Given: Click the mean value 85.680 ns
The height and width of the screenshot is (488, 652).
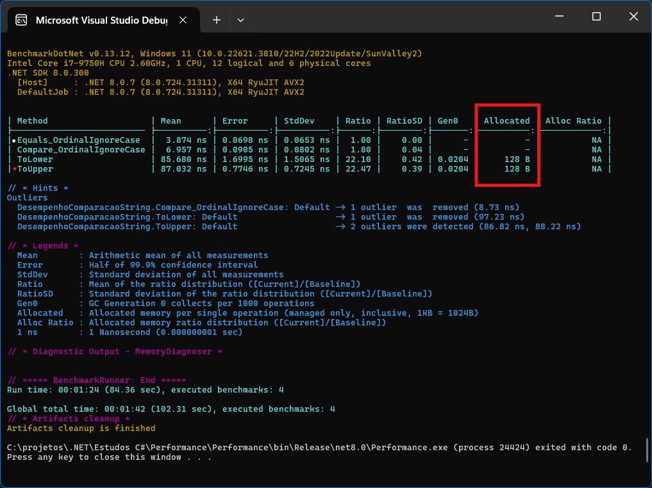Looking at the screenshot, I should coord(183,159).
